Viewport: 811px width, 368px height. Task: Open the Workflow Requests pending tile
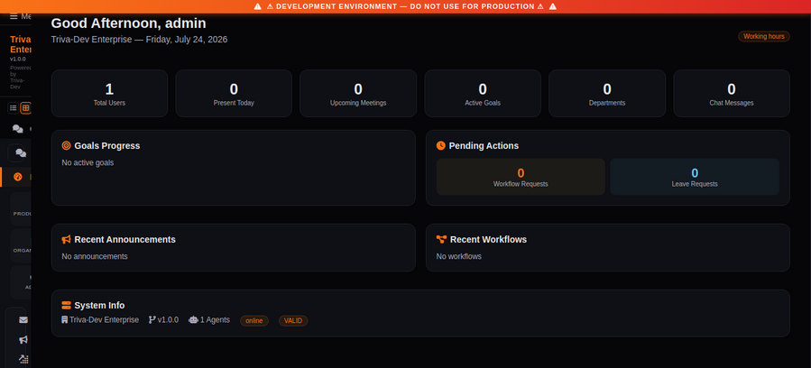(x=521, y=177)
